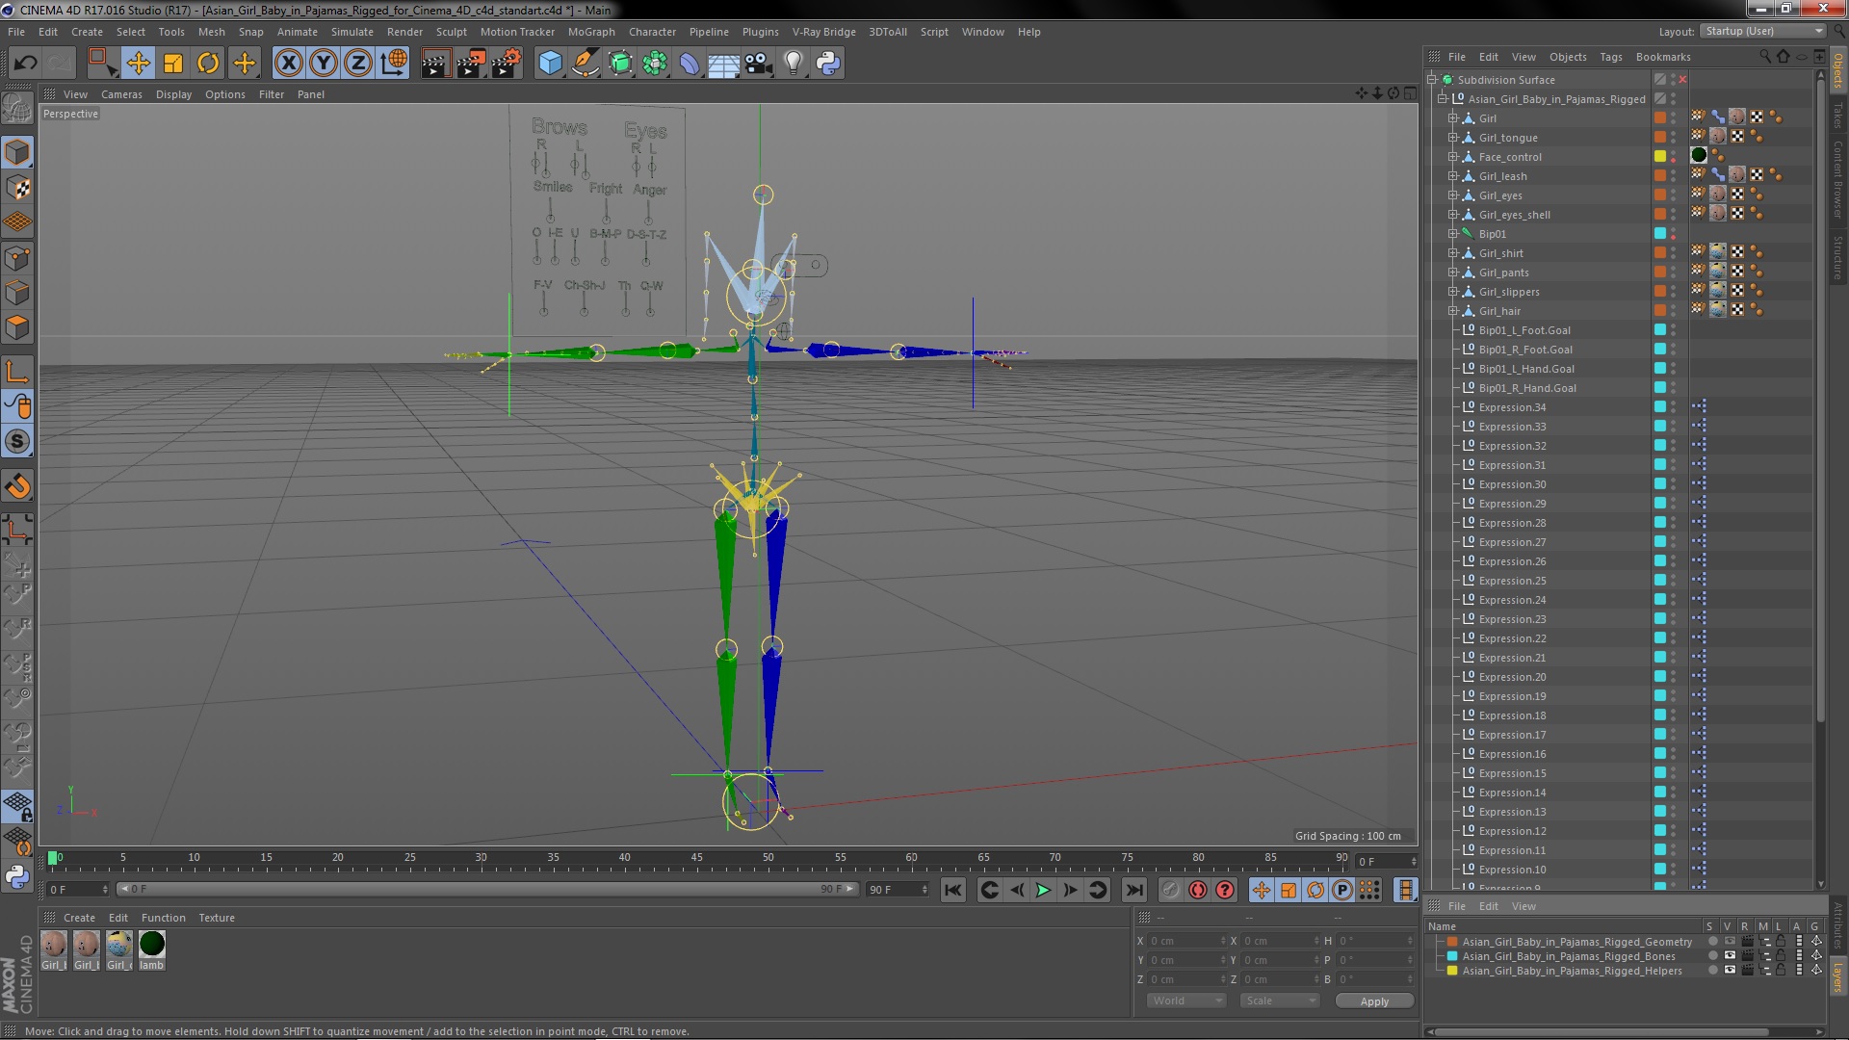Toggle visibility of Rigged_Bones layer
Screen dimensions: 1849x1040
tap(1730, 956)
